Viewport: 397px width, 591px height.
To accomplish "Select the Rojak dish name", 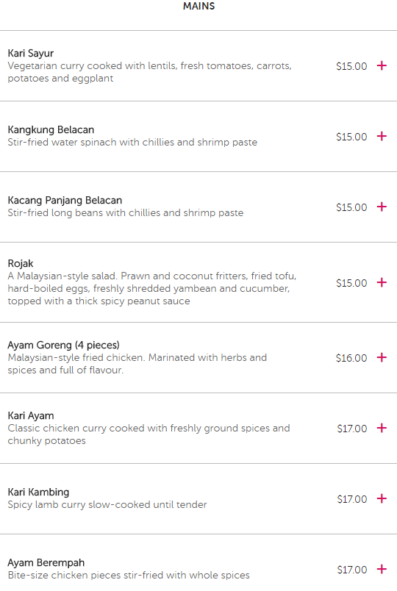I will 21,263.
